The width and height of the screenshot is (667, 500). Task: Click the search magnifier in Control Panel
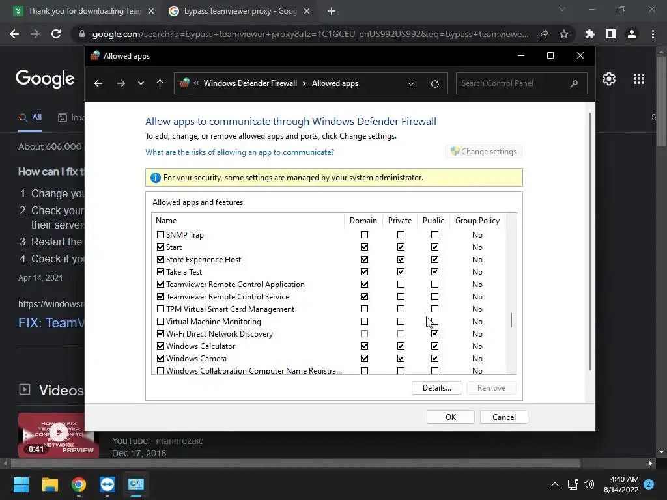click(575, 83)
